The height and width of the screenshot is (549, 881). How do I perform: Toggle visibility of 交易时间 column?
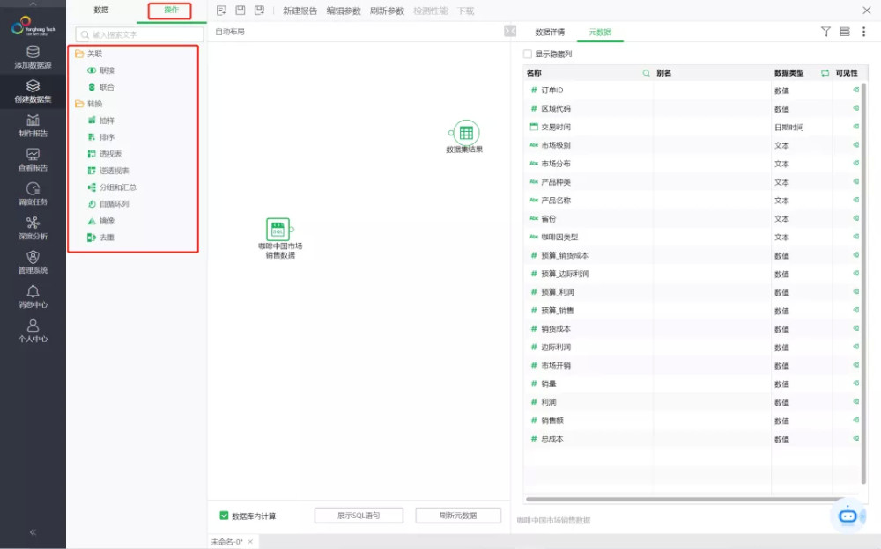point(855,127)
